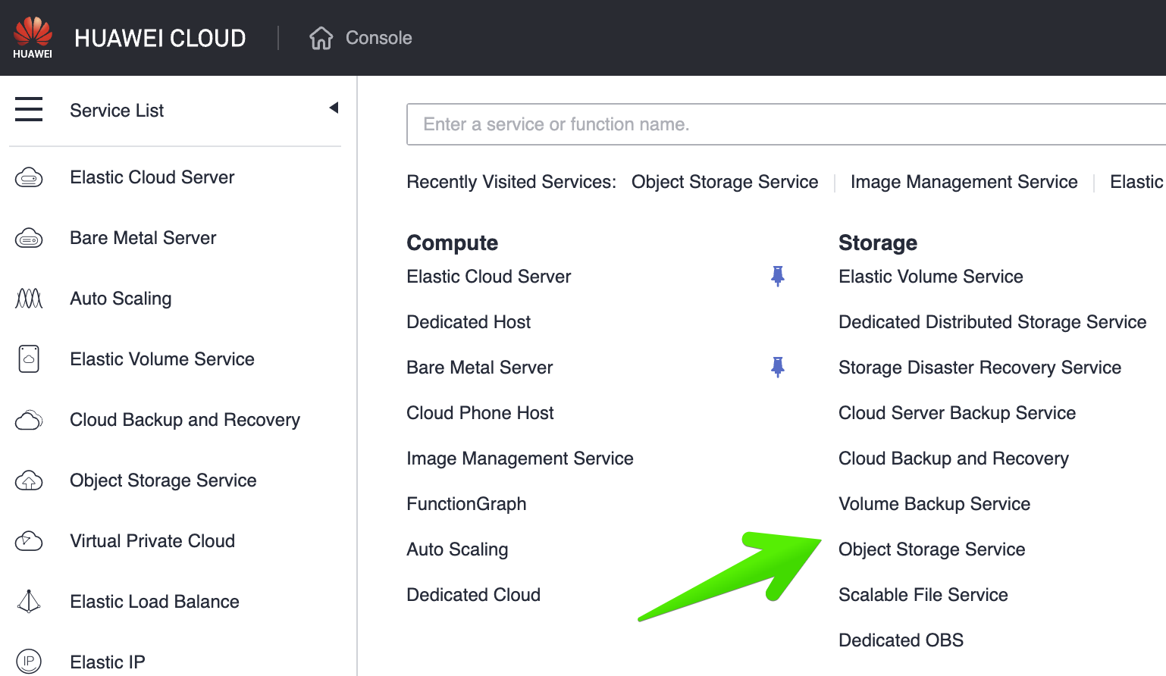Viewport: 1166px width, 676px height.
Task: Click the Huawei logo icon
Action: [33, 37]
